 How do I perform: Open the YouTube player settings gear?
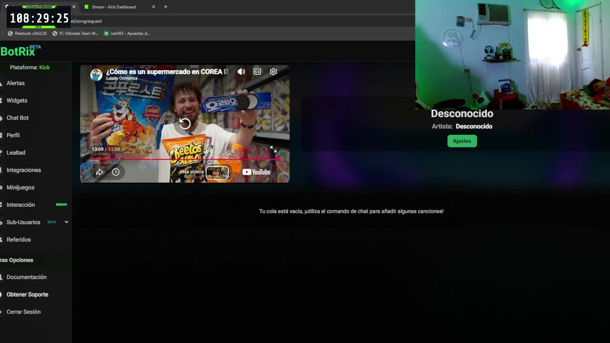(273, 71)
